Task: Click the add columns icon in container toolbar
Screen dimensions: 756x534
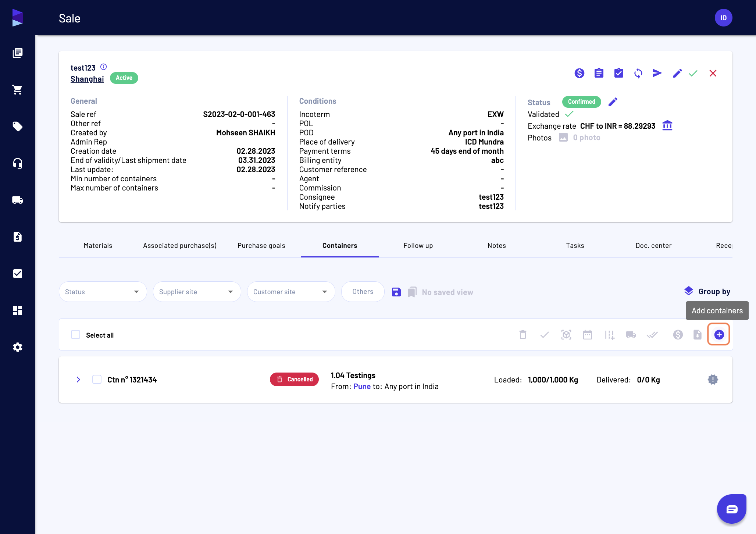Action: tap(609, 335)
